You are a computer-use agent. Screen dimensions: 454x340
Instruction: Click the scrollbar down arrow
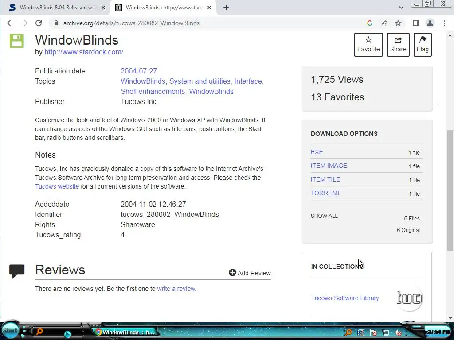(450, 318)
